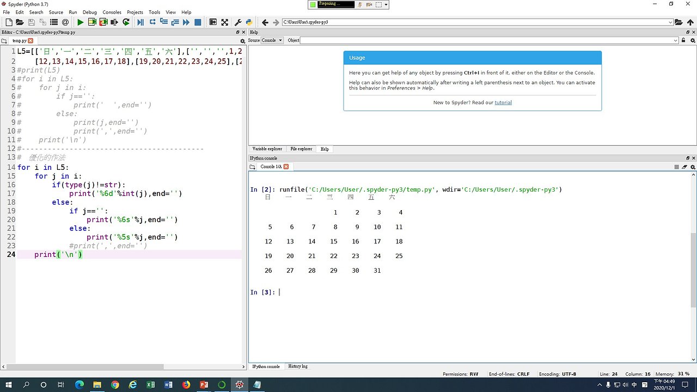Undock the Editor pane
Image resolution: width=697 pixels, height=392 pixels.
point(237,32)
